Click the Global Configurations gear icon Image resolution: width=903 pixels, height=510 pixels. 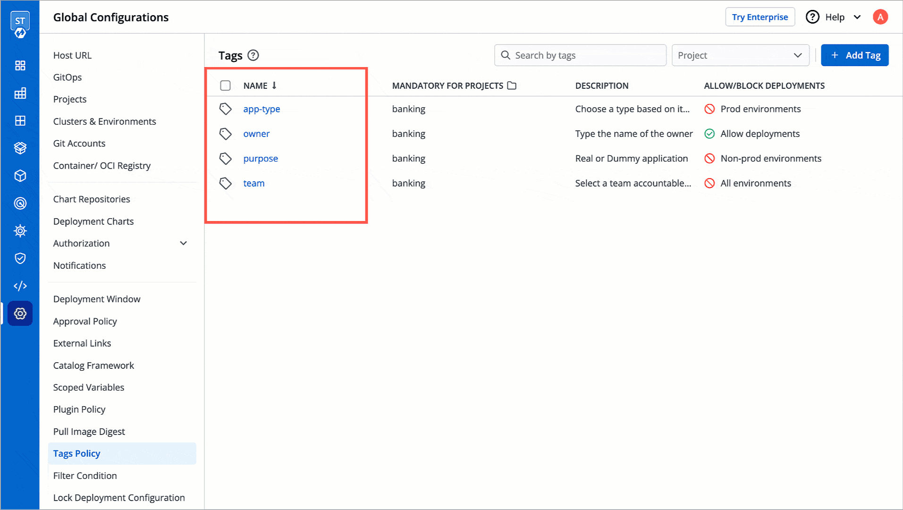20,314
